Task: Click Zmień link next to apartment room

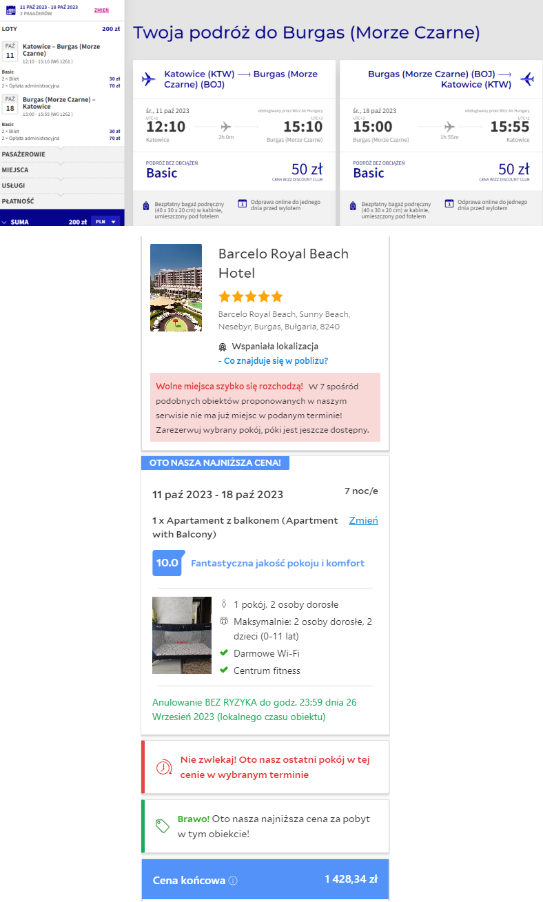Action: click(363, 520)
